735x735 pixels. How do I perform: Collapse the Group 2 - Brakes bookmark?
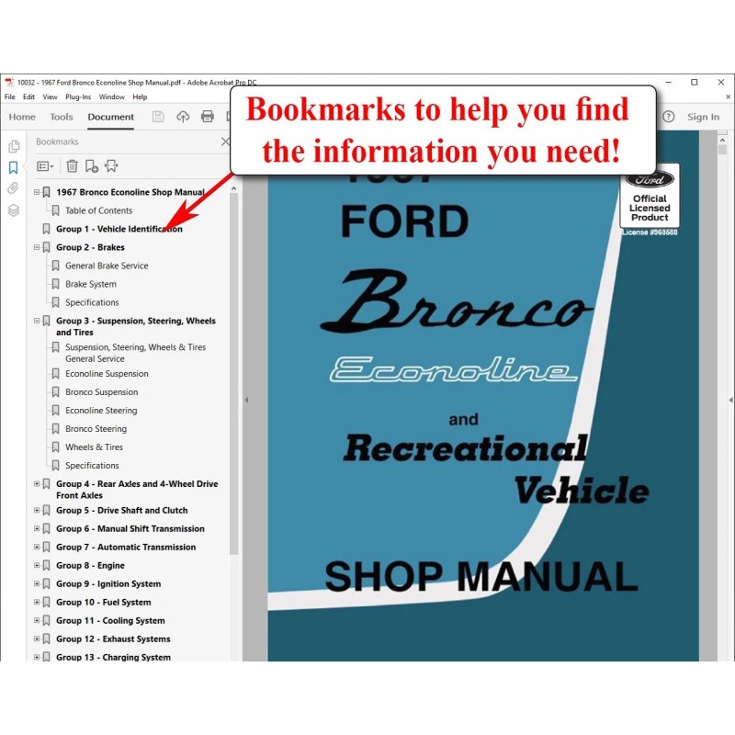click(37, 247)
